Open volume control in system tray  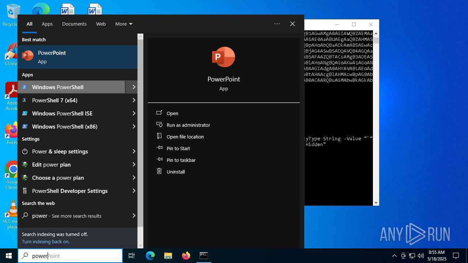click(x=420, y=256)
